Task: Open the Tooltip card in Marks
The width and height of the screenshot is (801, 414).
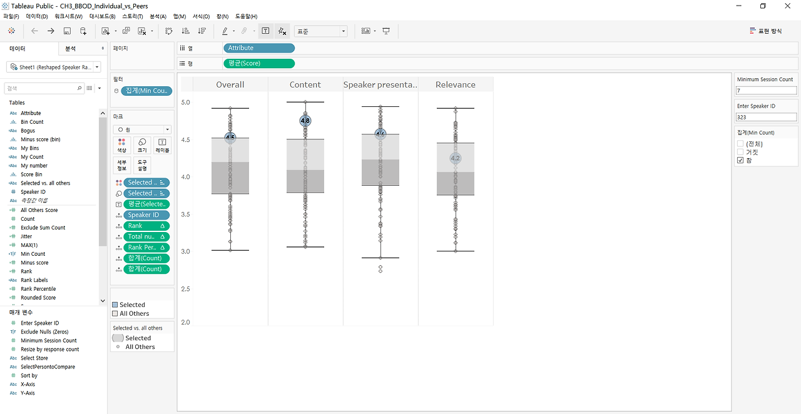Action: click(142, 165)
